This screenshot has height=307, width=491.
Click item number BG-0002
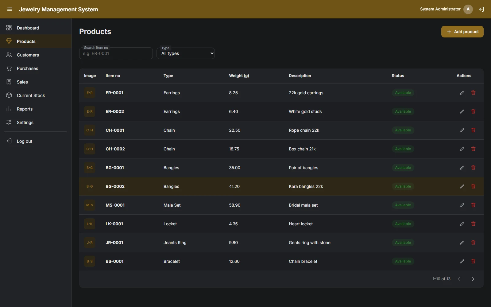115,186
